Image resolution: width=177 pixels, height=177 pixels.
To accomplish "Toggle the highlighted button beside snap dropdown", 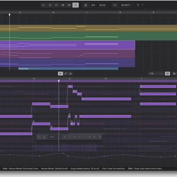I will click(167, 73).
